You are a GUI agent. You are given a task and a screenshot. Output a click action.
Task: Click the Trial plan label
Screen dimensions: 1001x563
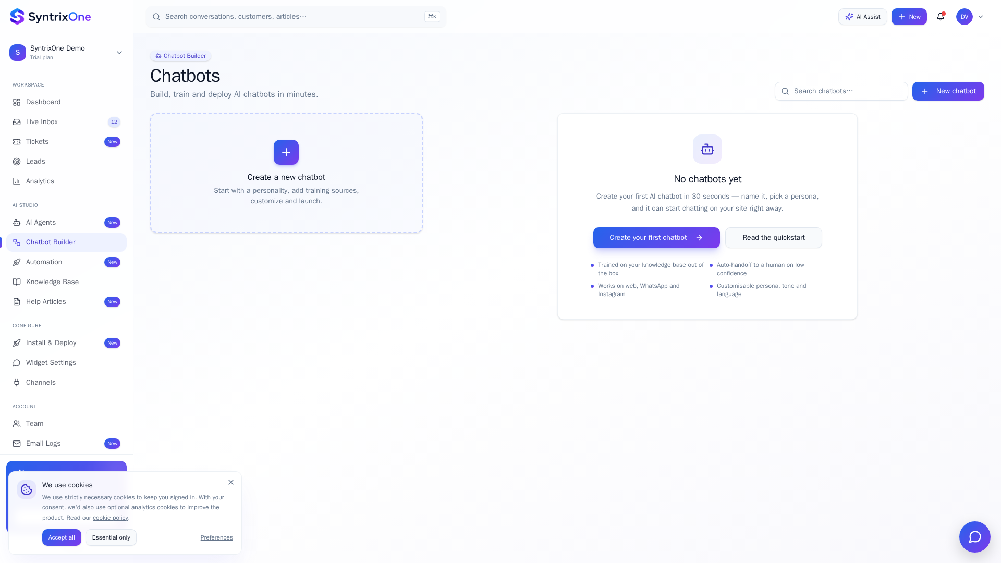(x=42, y=58)
